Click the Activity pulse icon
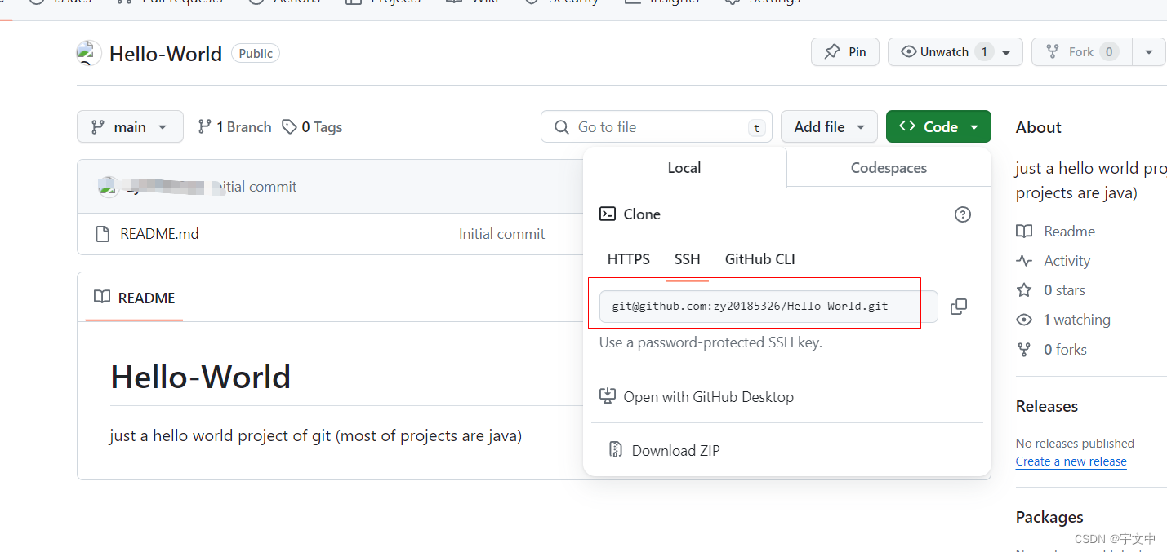Screen dimensions: 1167x552 [1024, 261]
